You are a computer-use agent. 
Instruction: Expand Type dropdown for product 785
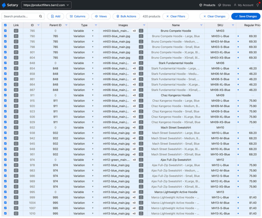93,31
